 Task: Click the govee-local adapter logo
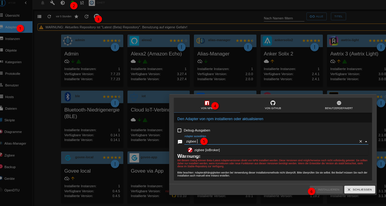pos(68,158)
